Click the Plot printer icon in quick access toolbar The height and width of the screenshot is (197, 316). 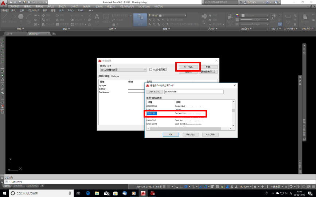coord(29,2)
